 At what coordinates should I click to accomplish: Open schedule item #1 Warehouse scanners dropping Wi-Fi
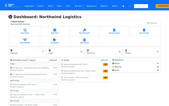click(x=34, y=76)
